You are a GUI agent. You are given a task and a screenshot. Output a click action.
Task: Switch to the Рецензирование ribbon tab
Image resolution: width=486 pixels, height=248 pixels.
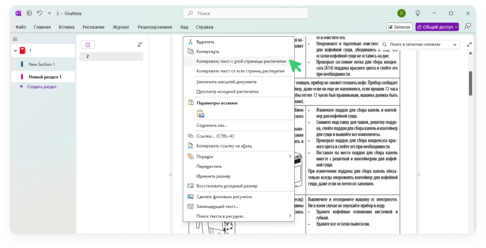[x=154, y=27]
